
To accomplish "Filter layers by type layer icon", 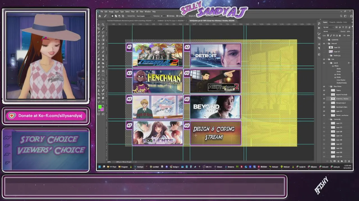I will point(343,27).
